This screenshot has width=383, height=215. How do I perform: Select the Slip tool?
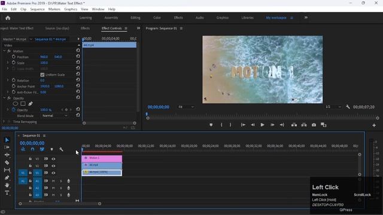(x=7, y=170)
